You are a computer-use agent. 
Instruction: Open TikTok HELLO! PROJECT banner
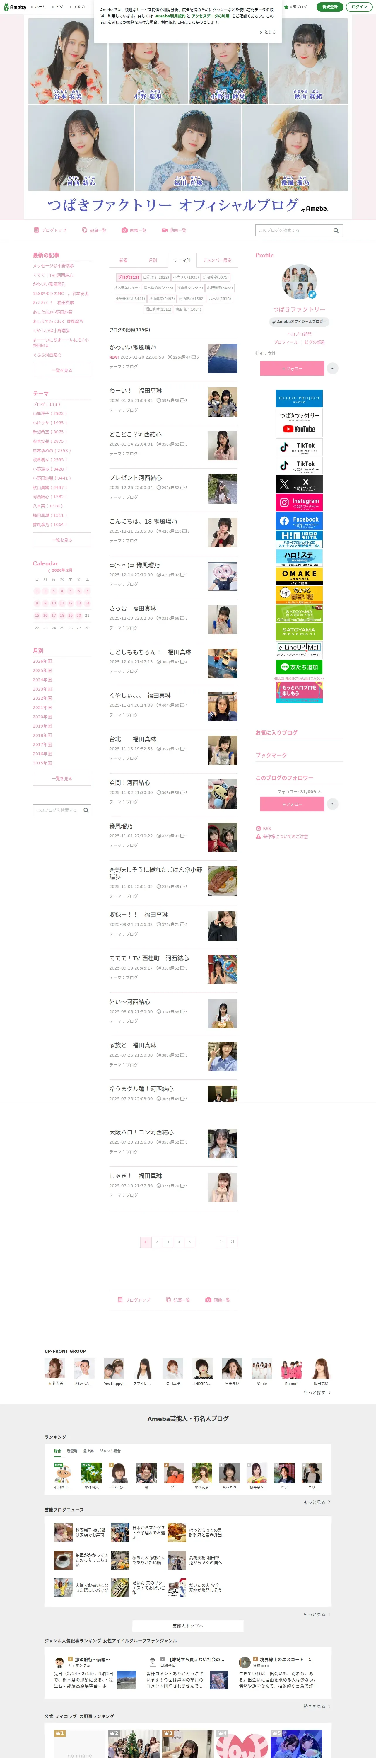click(299, 447)
